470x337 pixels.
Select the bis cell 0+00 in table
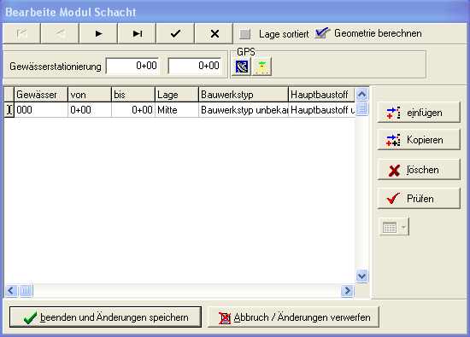(x=133, y=110)
